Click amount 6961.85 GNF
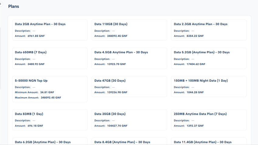 (x=36, y=36)
